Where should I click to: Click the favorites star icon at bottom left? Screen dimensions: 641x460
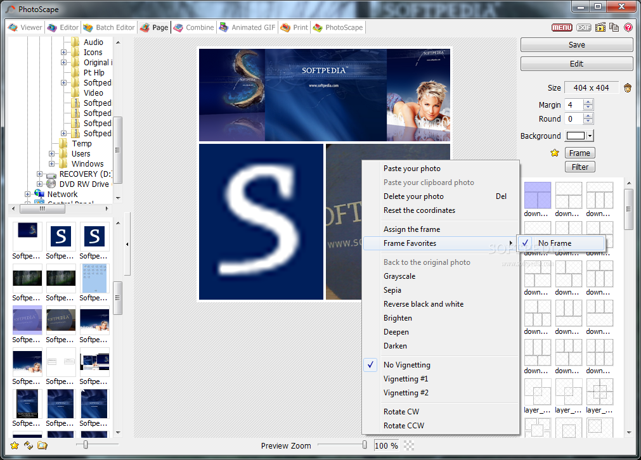pyautogui.click(x=15, y=445)
